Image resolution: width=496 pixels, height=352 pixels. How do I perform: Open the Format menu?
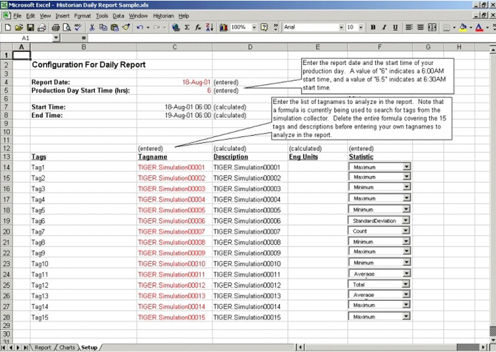(83, 16)
